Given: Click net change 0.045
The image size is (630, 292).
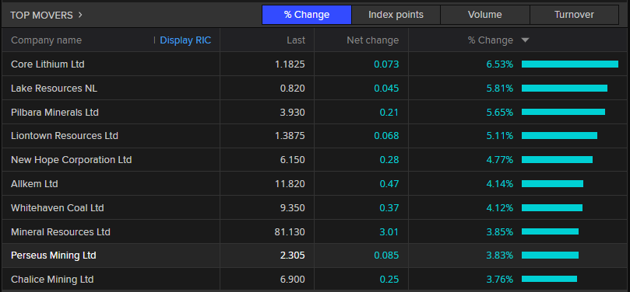Looking at the screenshot, I should 386,88.
